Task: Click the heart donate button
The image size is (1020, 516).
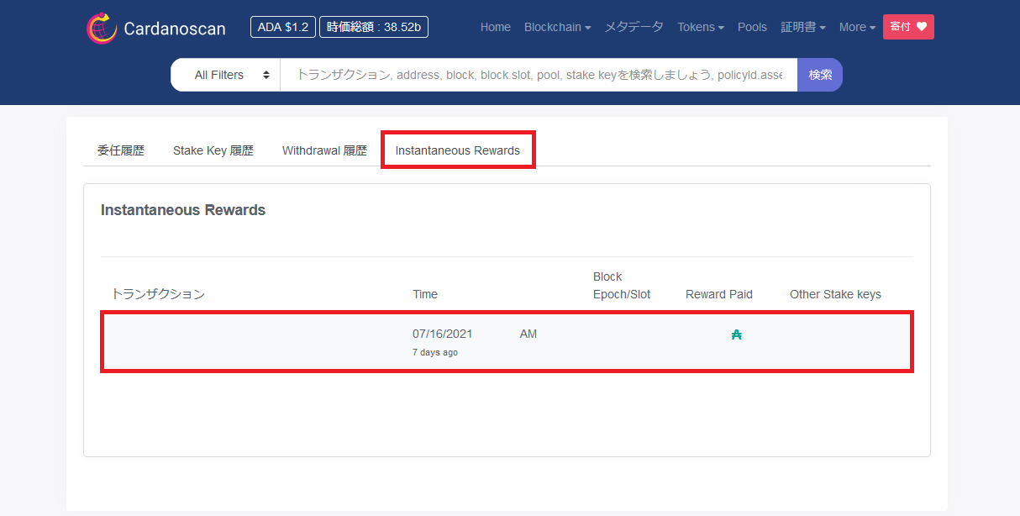Action: (908, 27)
